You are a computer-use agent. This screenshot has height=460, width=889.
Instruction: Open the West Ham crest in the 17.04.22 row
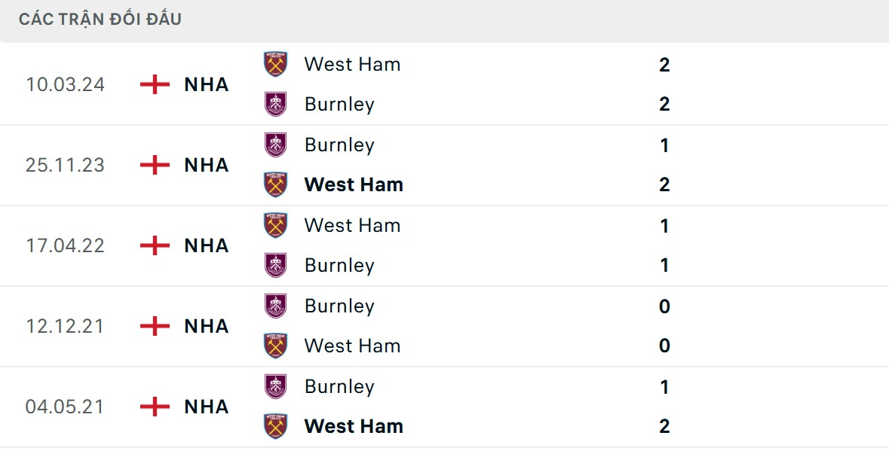[x=274, y=225]
